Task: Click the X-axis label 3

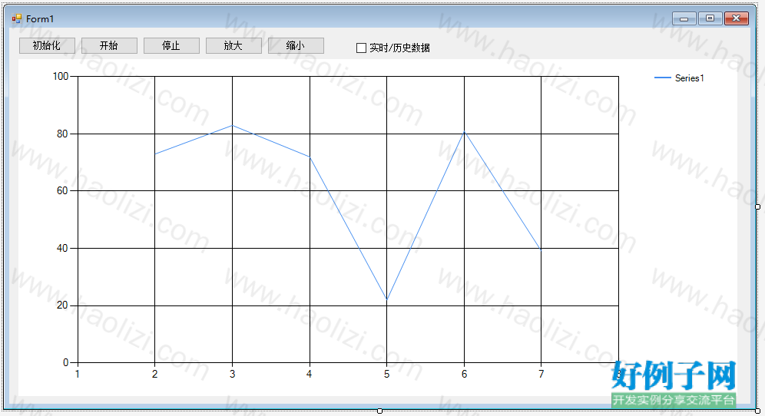Action: tap(232, 374)
